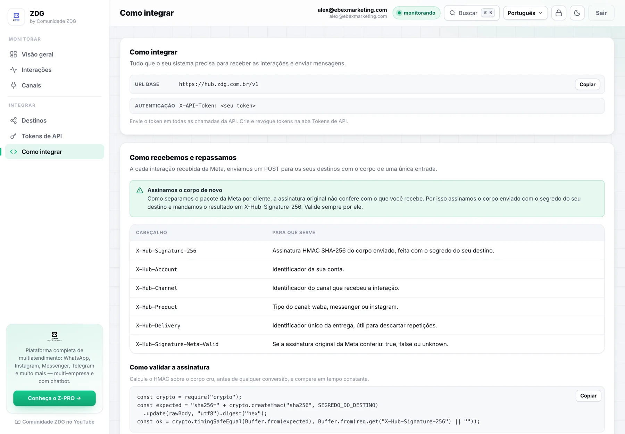Screen dimensions: 625x434
Task: Copy the URL base value
Action: pos(587,84)
